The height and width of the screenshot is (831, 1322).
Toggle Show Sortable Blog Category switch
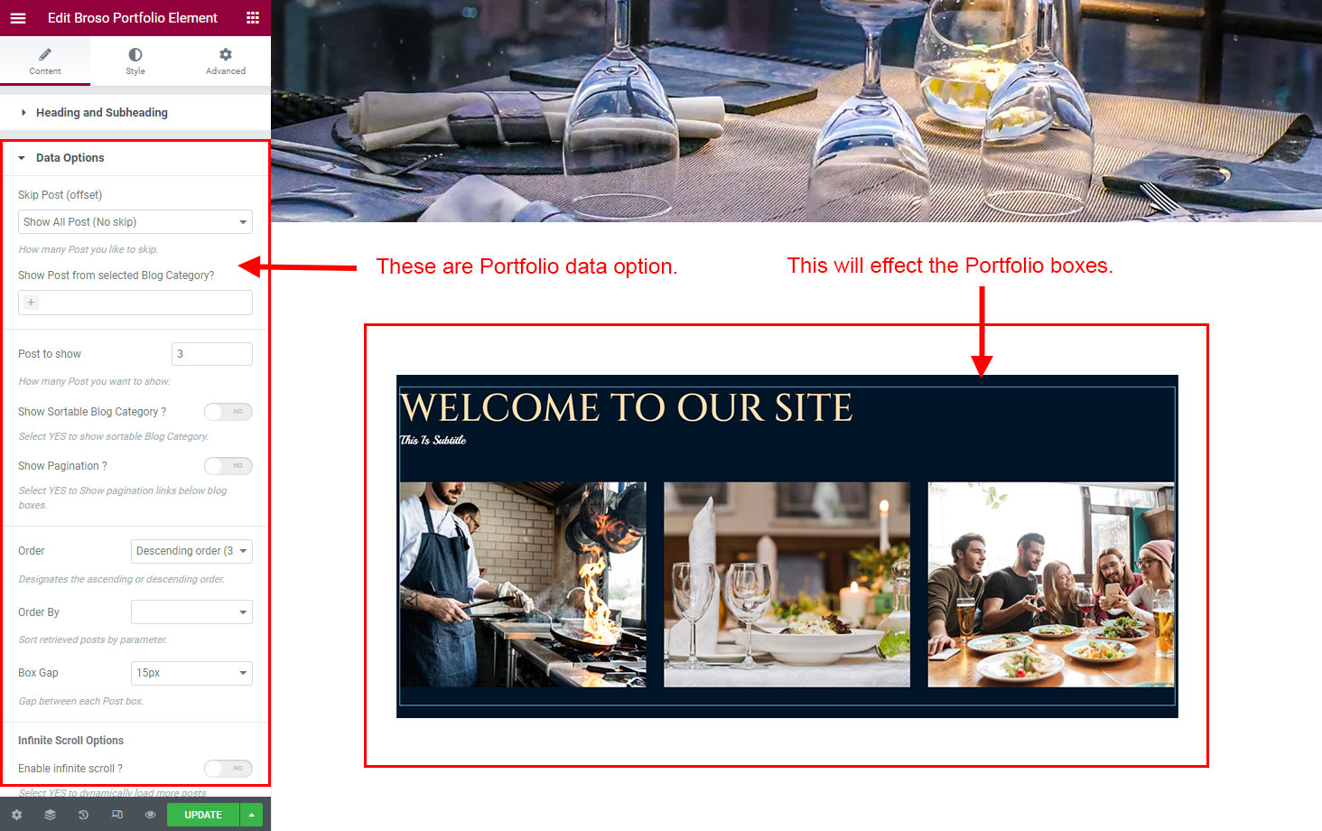click(x=228, y=412)
